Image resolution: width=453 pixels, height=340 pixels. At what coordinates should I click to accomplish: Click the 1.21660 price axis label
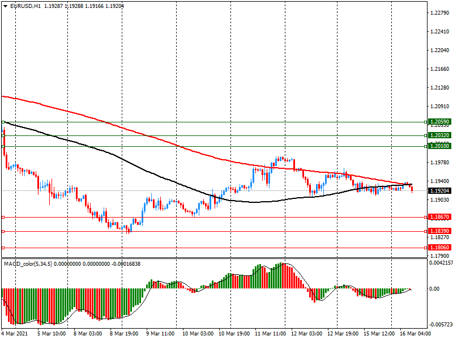pyautogui.click(x=440, y=69)
